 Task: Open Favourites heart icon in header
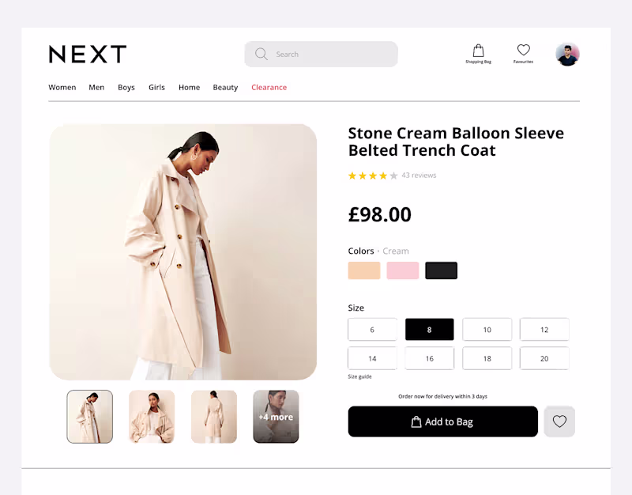[523, 52]
